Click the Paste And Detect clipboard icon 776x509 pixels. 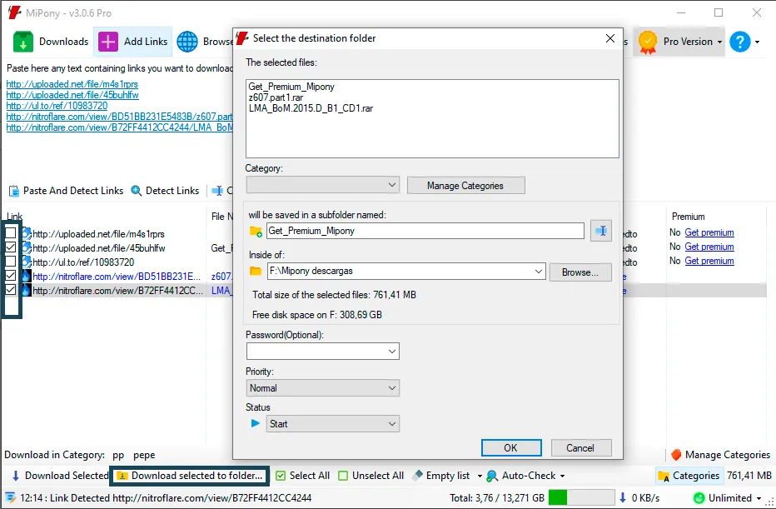(14, 191)
